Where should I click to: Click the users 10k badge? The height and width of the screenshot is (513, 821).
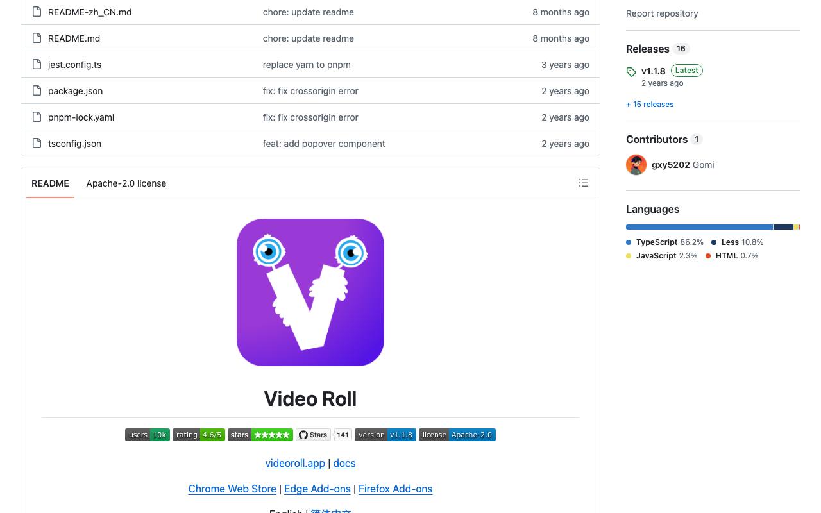148,435
